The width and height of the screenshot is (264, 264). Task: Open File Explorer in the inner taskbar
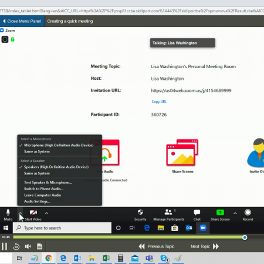click(x=161, y=228)
